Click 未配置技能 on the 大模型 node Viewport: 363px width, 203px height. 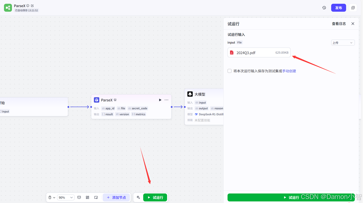202,120
